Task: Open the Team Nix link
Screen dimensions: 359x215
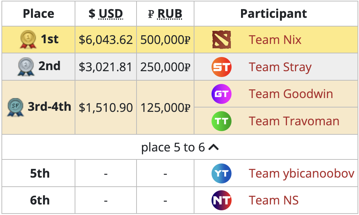Action: [275, 40]
